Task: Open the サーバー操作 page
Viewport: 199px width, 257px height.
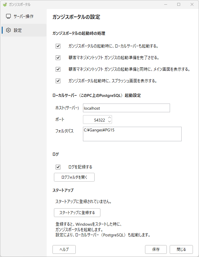Action: (x=23, y=16)
